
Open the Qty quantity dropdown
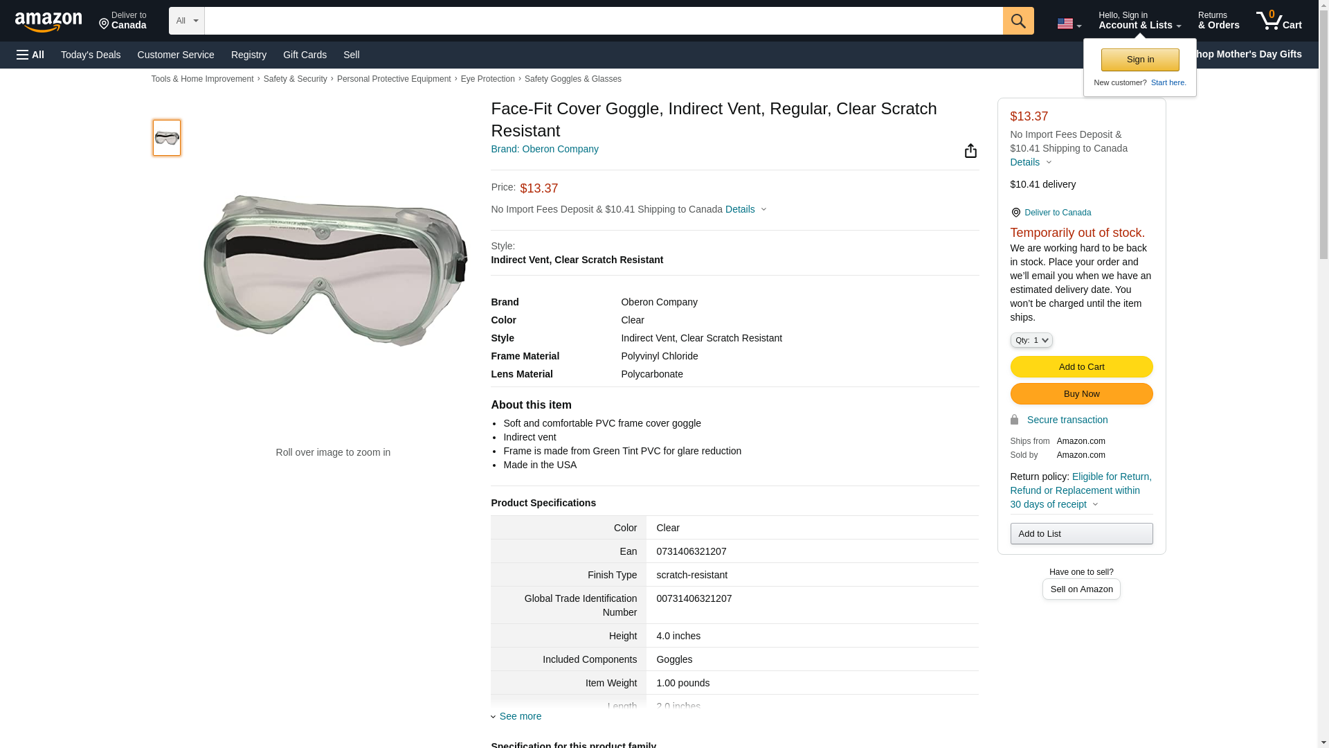(x=1031, y=340)
